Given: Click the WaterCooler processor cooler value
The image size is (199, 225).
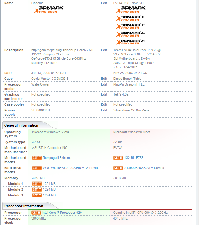Looking at the screenshot, I should pyautogui.click(x=40, y=84).
